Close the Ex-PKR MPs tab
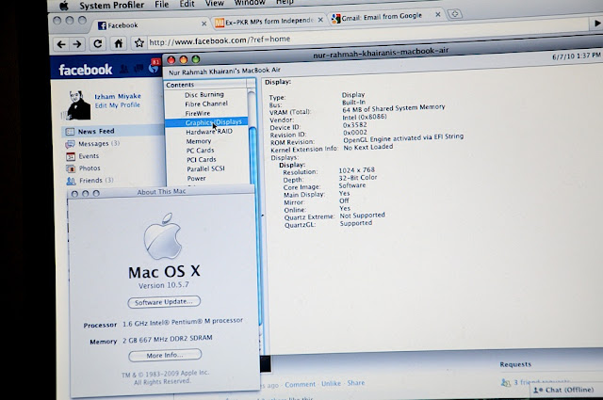 coord(320,20)
